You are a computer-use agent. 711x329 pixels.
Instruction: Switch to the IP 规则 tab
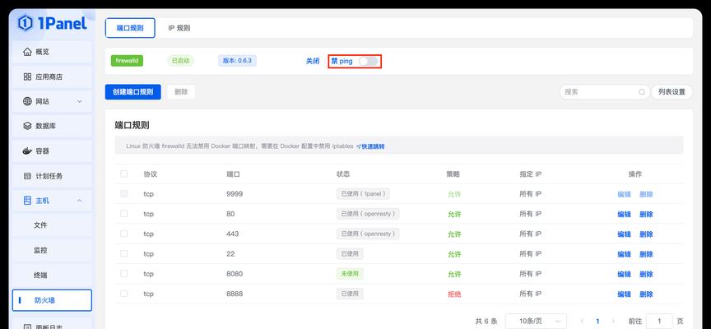[179, 28]
